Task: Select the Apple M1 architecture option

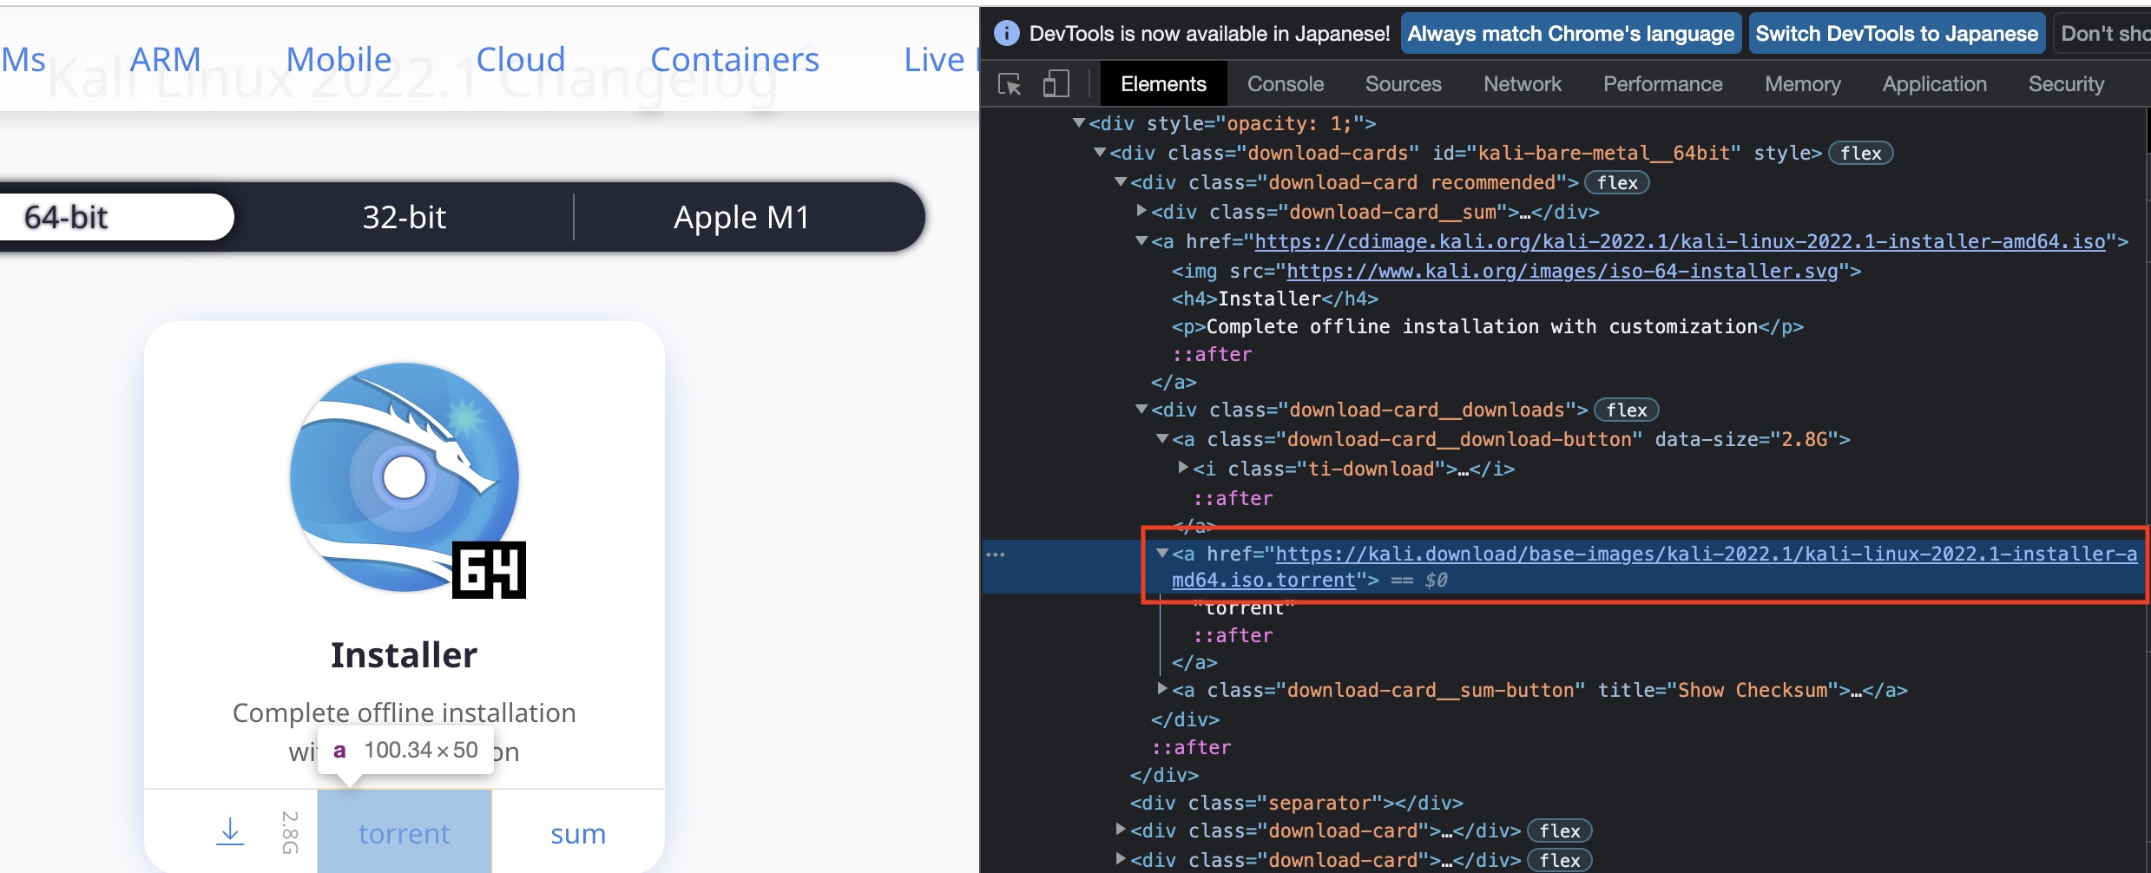Action: click(x=742, y=217)
